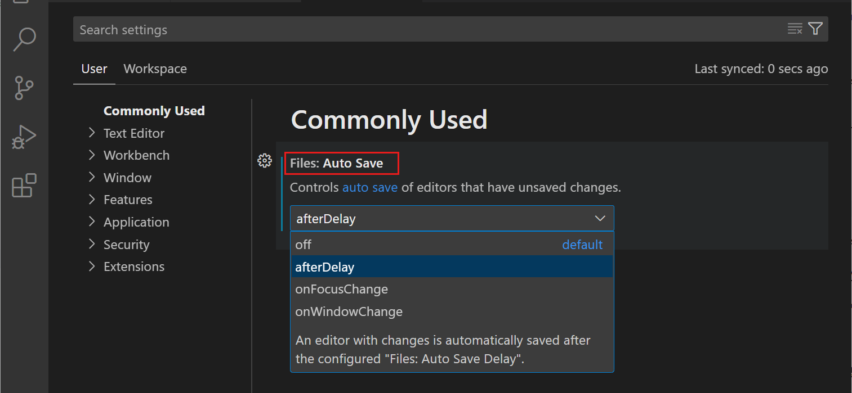Collapse the afterDelay dropdown arrow
Image resolution: width=852 pixels, height=393 pixels.
[600, 218]
